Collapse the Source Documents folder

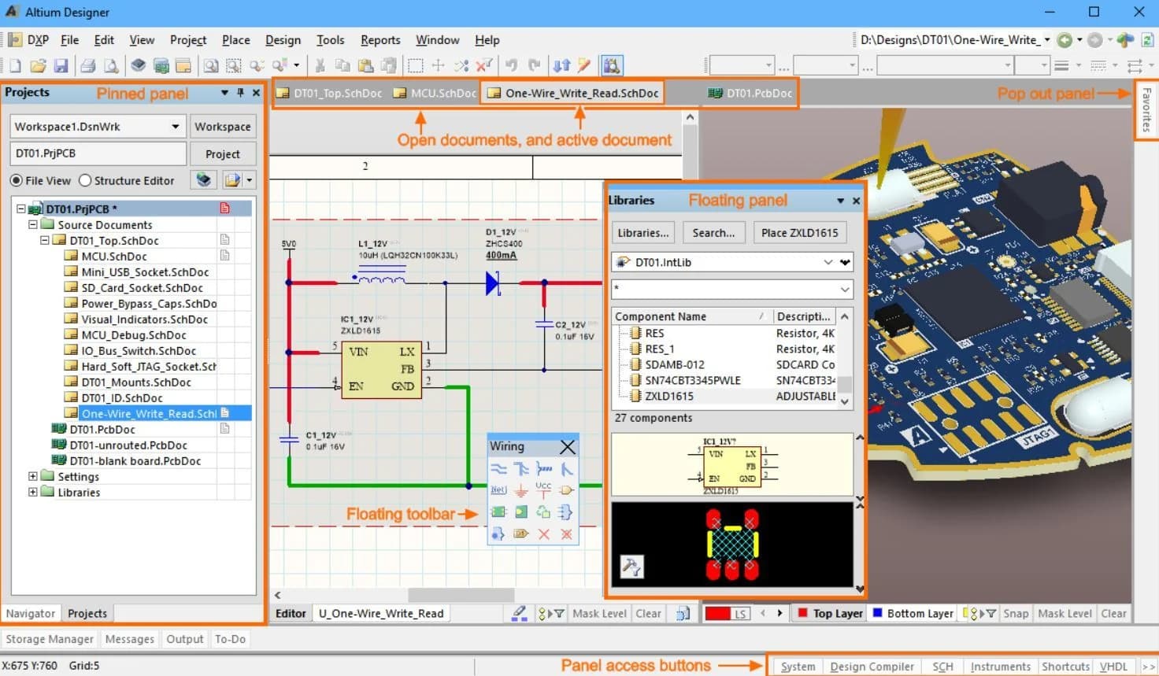(31, 224)
